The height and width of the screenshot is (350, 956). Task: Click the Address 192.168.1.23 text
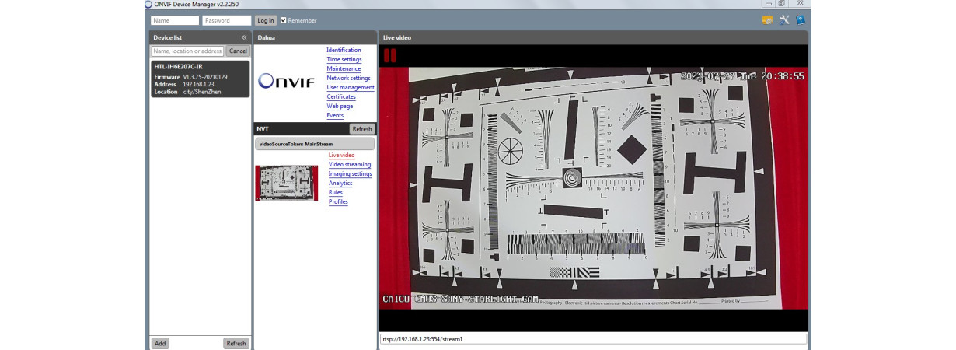point(184,84)
